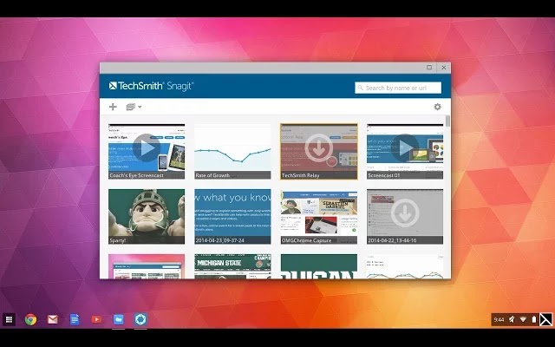Open the Michigan State capture thumbnail
This screenshot has width=555, height=347.
click(x=232, y=266)
